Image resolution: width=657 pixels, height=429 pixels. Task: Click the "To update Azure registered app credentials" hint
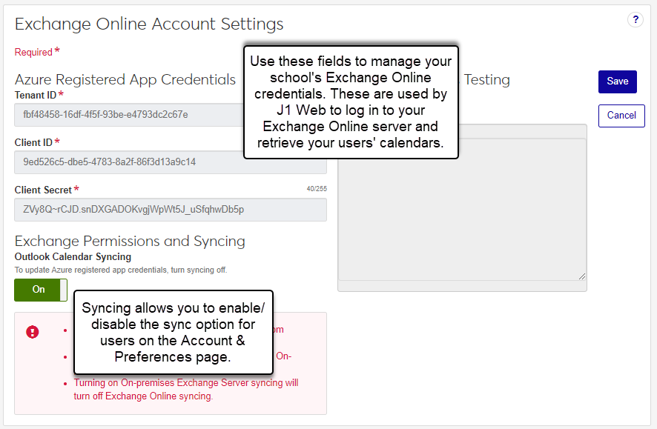(x=121, y=270)
